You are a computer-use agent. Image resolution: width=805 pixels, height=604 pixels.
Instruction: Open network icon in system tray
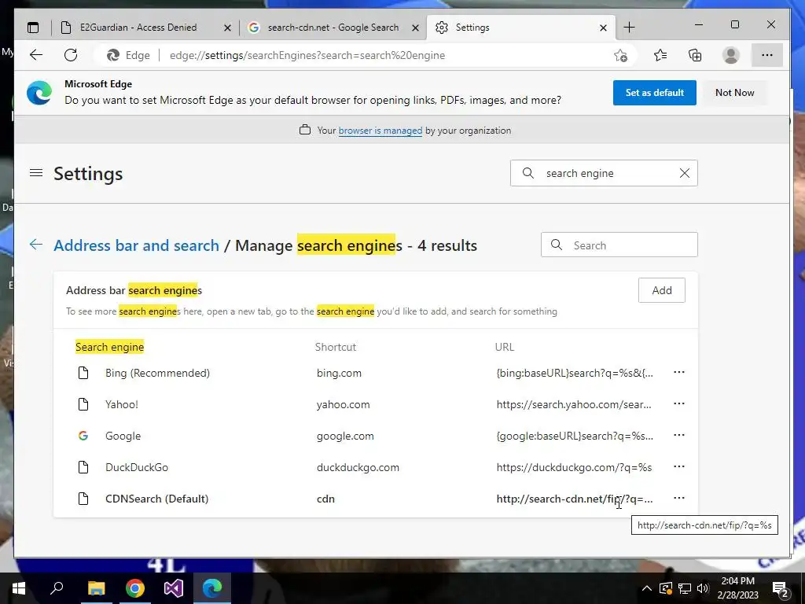(x=685, y=588)
